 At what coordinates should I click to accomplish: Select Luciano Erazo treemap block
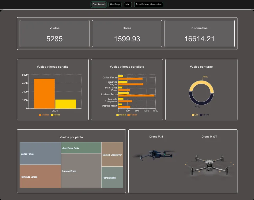coord(81,171)
